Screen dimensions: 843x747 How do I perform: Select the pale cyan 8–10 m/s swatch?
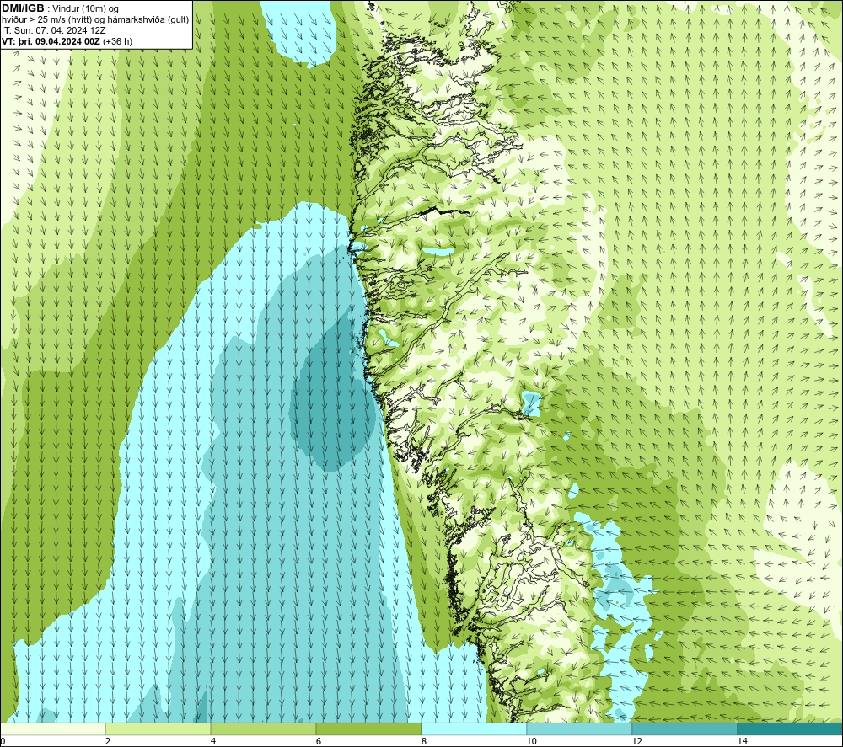(x=474, y=728)
